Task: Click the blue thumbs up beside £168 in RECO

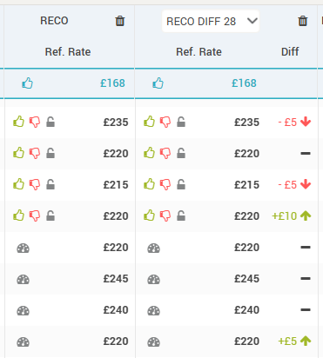Action: pyautogui.click(x=28, y=83)
